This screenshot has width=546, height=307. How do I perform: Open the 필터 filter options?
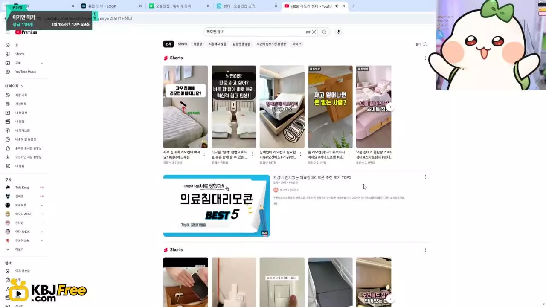(x=421, y=44)
